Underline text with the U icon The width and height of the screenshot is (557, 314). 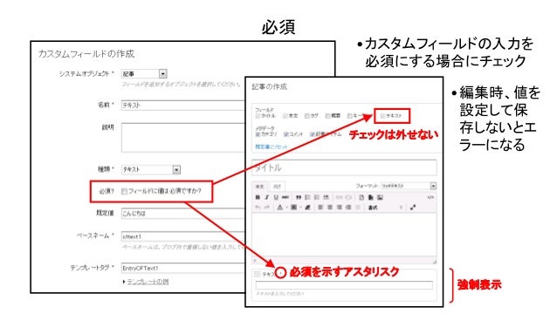[x=276, y=197]
